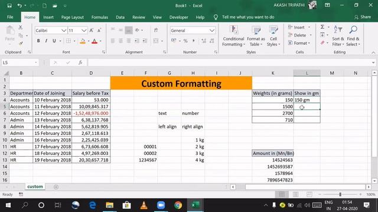Click Increase Indent icon

click(x=145, y=41)
